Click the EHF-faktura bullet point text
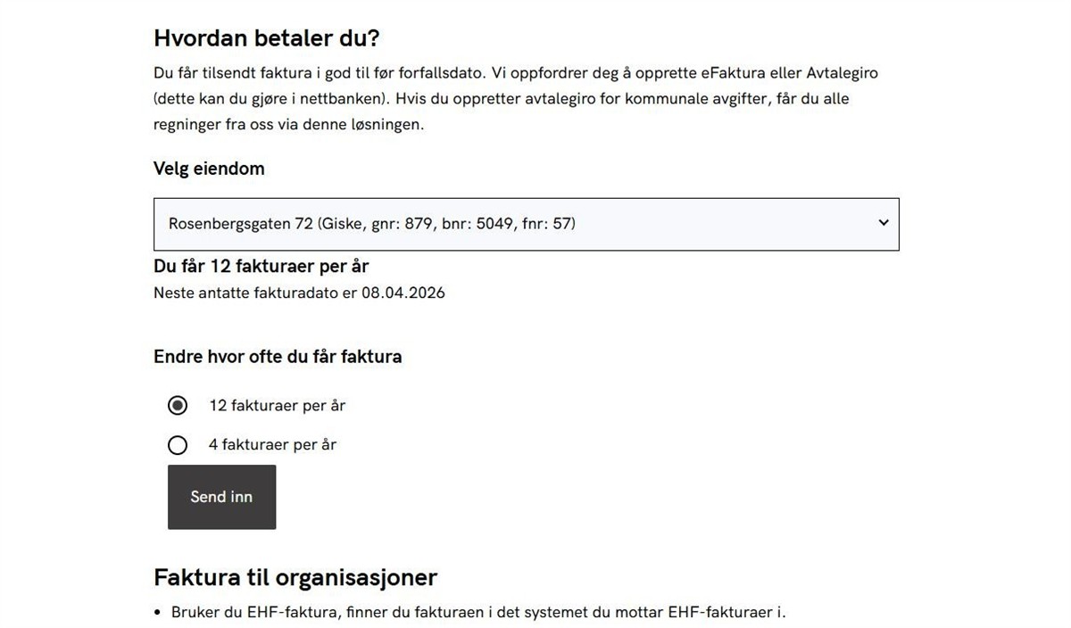Image resolution: width=1071 pixels, height=628 pixels. (x=478, y=613)
